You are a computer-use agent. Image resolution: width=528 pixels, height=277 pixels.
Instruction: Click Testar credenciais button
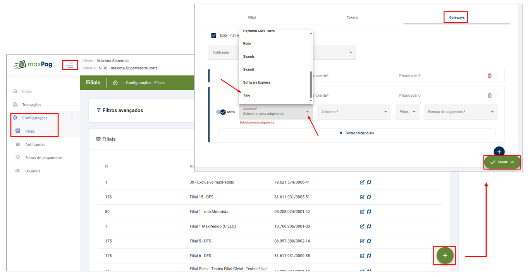click(356, 133)
